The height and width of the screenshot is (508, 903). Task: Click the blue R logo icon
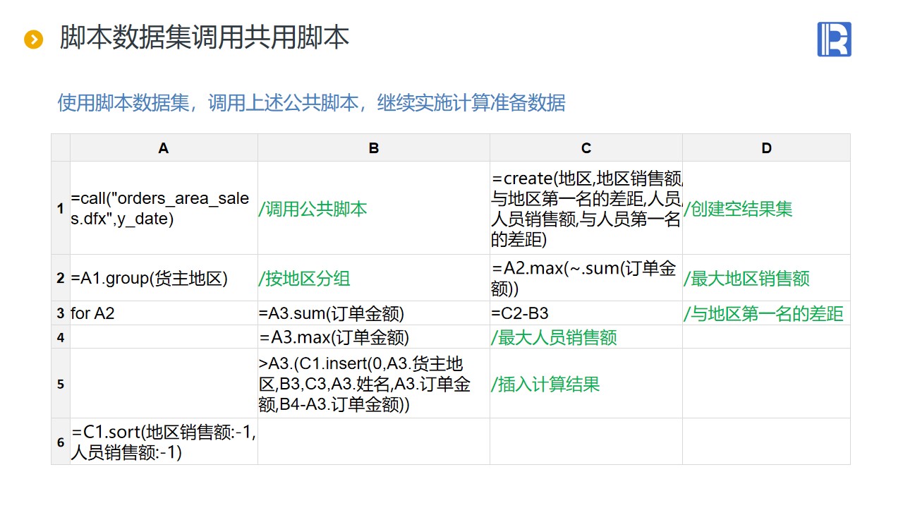coord(834,39)
